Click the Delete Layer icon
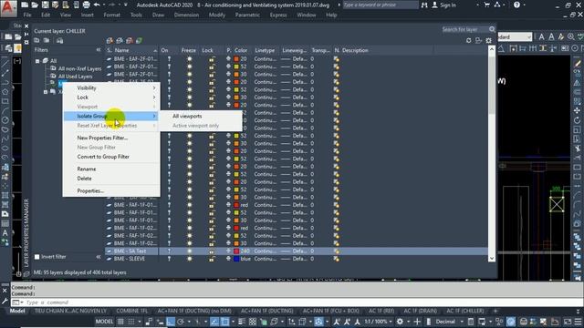 coord(130,40)
